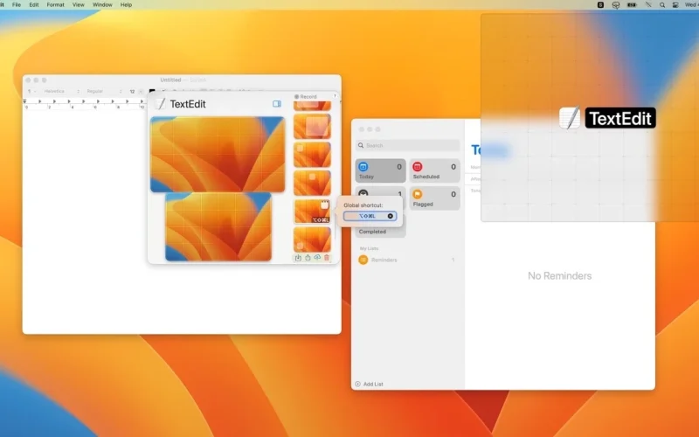699x437 pixels.
Task: Click the share layout icon
Action: 308,257
